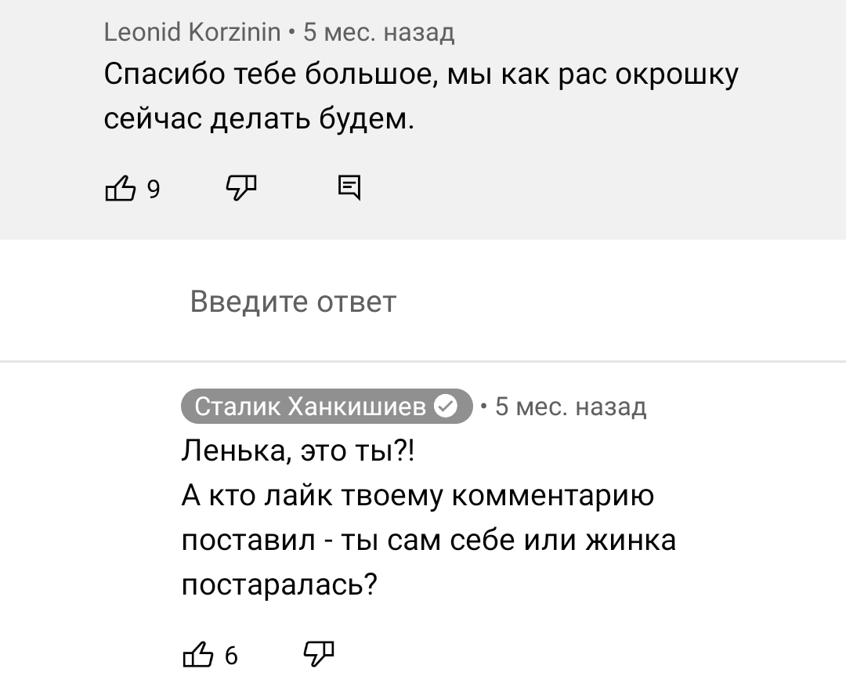Click the line "сейчас делать будем."
The width and height of the screenshot is (846, 698).
point(259,118)
